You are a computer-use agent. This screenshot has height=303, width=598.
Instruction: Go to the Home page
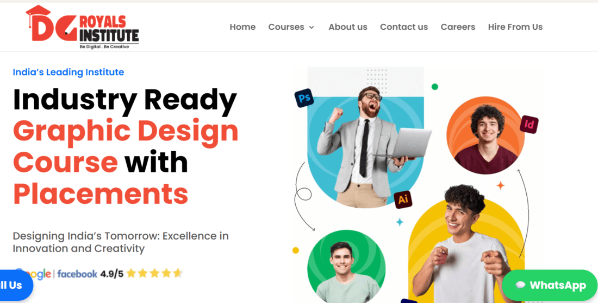click(x=242, y=27)
